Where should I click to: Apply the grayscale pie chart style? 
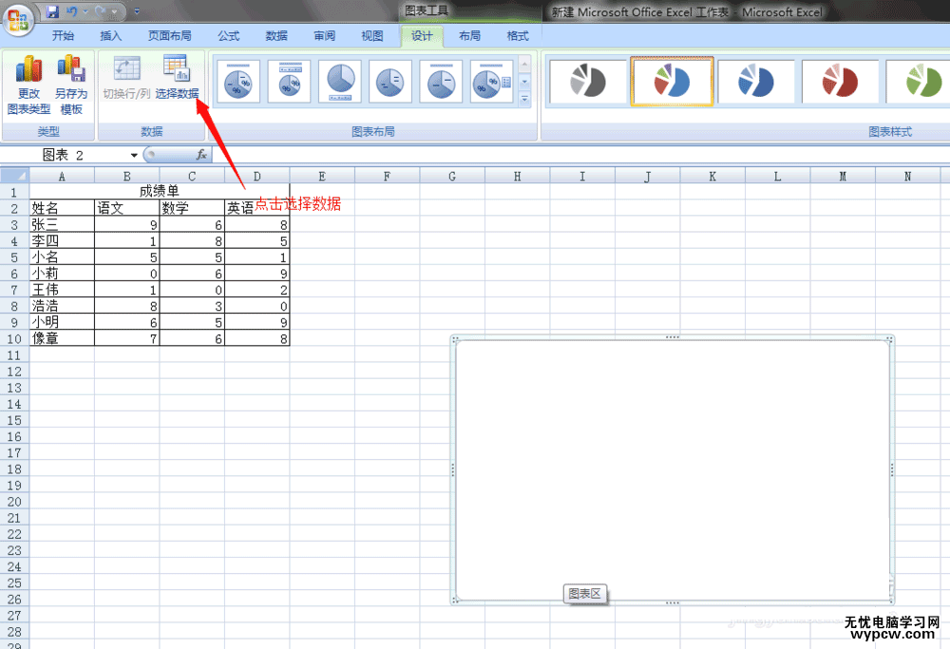588,81
